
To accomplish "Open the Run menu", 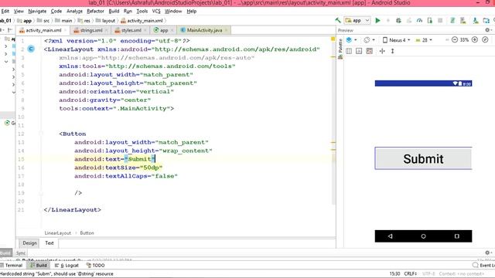I will [x=128, y=11].
